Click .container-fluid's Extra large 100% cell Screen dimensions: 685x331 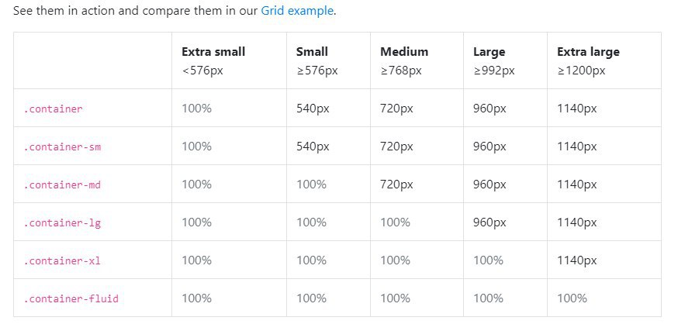(x=572, y=298)
